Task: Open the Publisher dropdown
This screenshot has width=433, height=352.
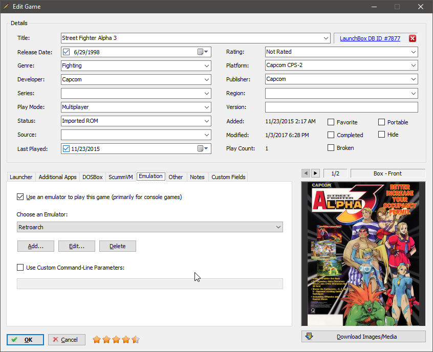Action: click(414, 79)
